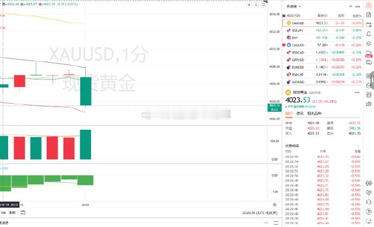Viewport: 374px width, 227px height.
Task: Open the layers stack icon in sidebar
Action: tap(369, 44)
